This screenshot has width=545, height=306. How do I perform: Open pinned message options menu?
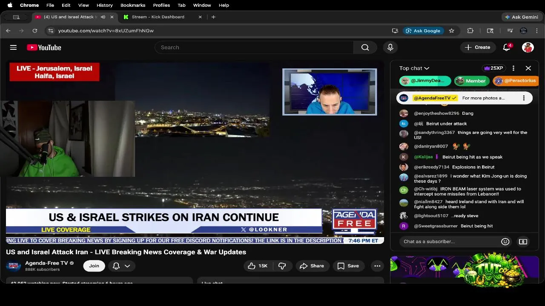(x=524, y=98)
